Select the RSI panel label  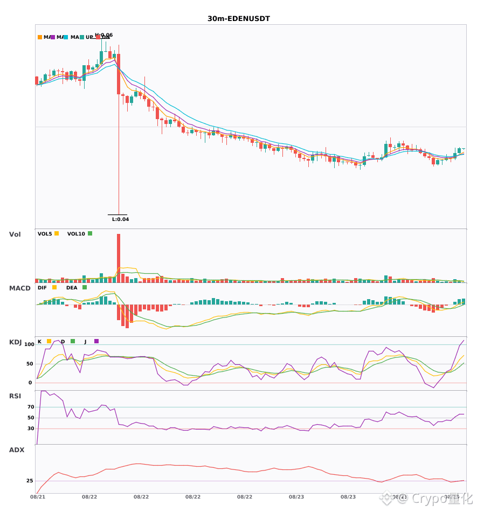point(15,396)
